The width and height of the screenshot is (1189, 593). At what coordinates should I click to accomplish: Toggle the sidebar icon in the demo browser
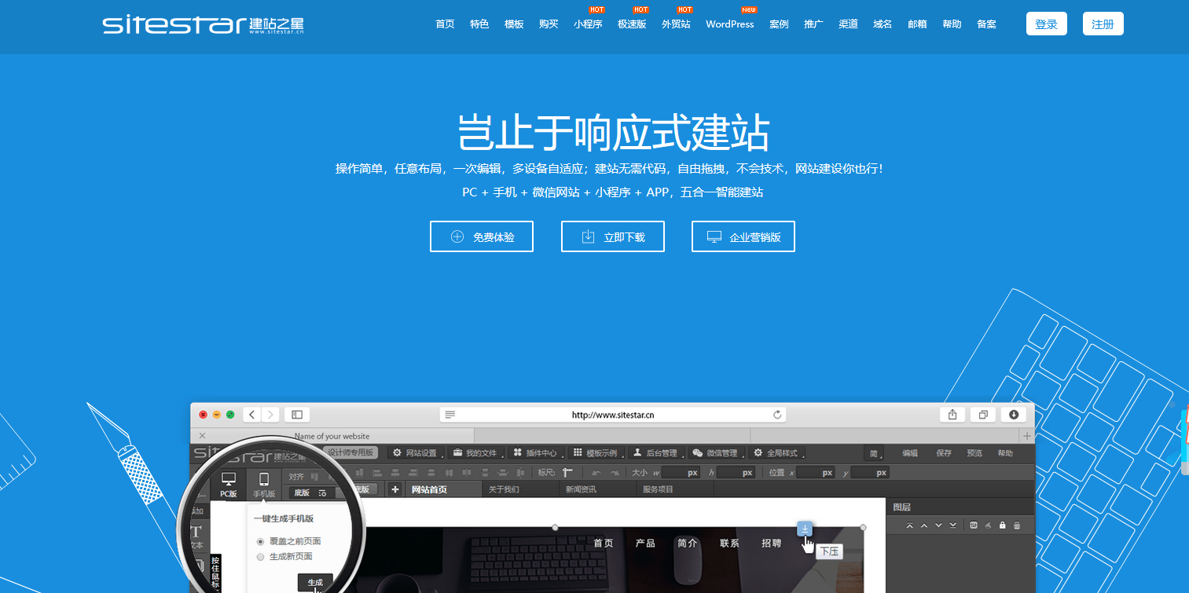point(297,414)
